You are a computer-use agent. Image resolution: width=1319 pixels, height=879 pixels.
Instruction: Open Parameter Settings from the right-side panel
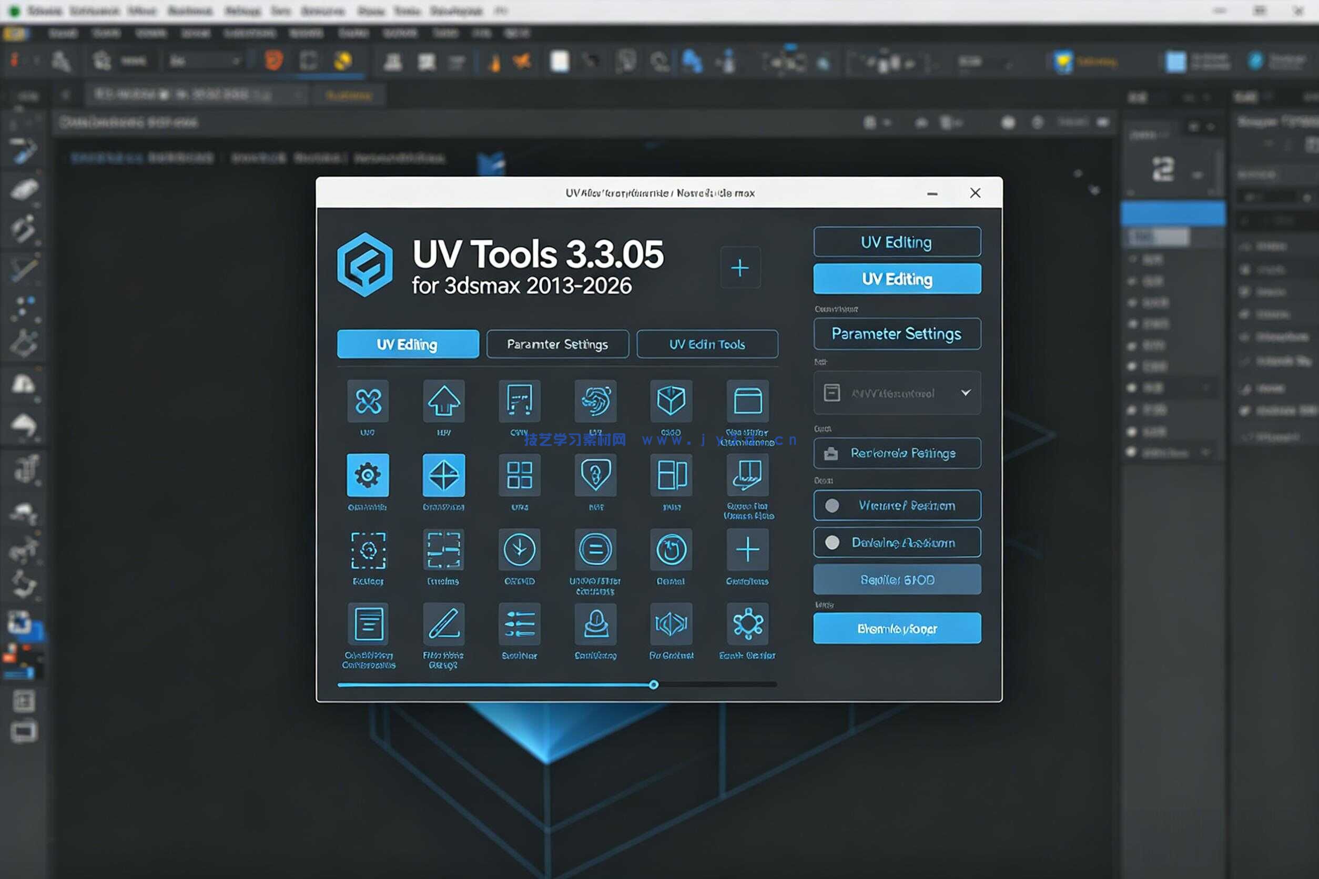pyautogui.click(x=897, y=333)
